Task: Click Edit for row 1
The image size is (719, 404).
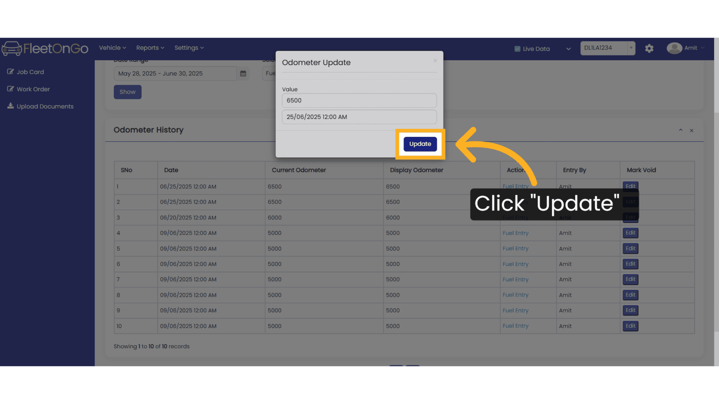Action: [x=630, y=186]
